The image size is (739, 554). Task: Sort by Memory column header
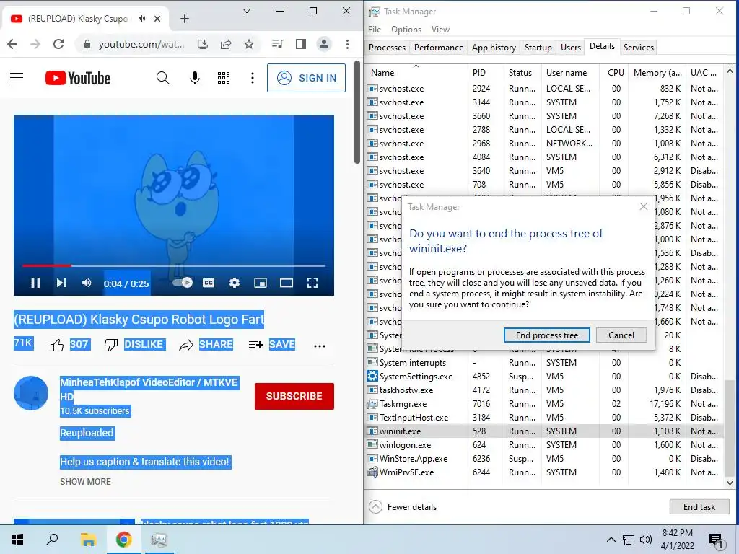tap(657, 73)
